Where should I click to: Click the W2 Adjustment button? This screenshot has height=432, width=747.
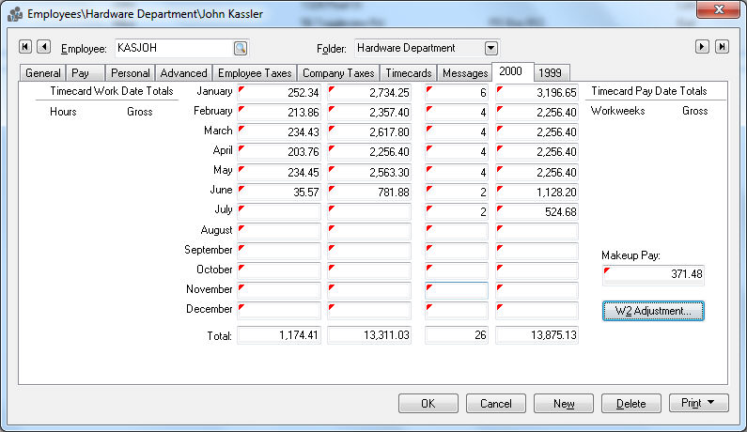click(653, 310)
